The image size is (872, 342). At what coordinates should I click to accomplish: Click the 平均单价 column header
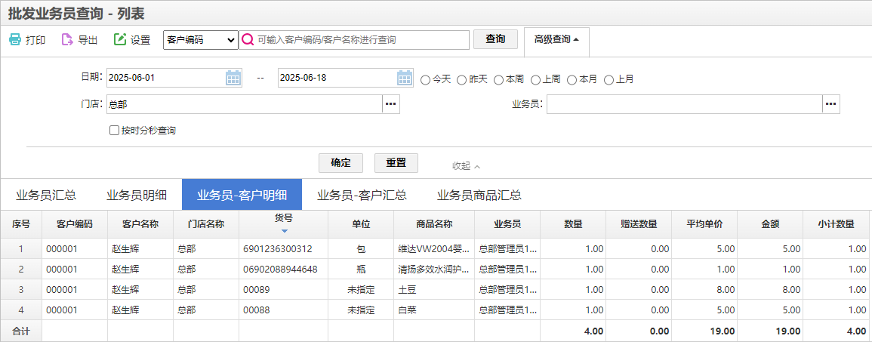[704, 224]
